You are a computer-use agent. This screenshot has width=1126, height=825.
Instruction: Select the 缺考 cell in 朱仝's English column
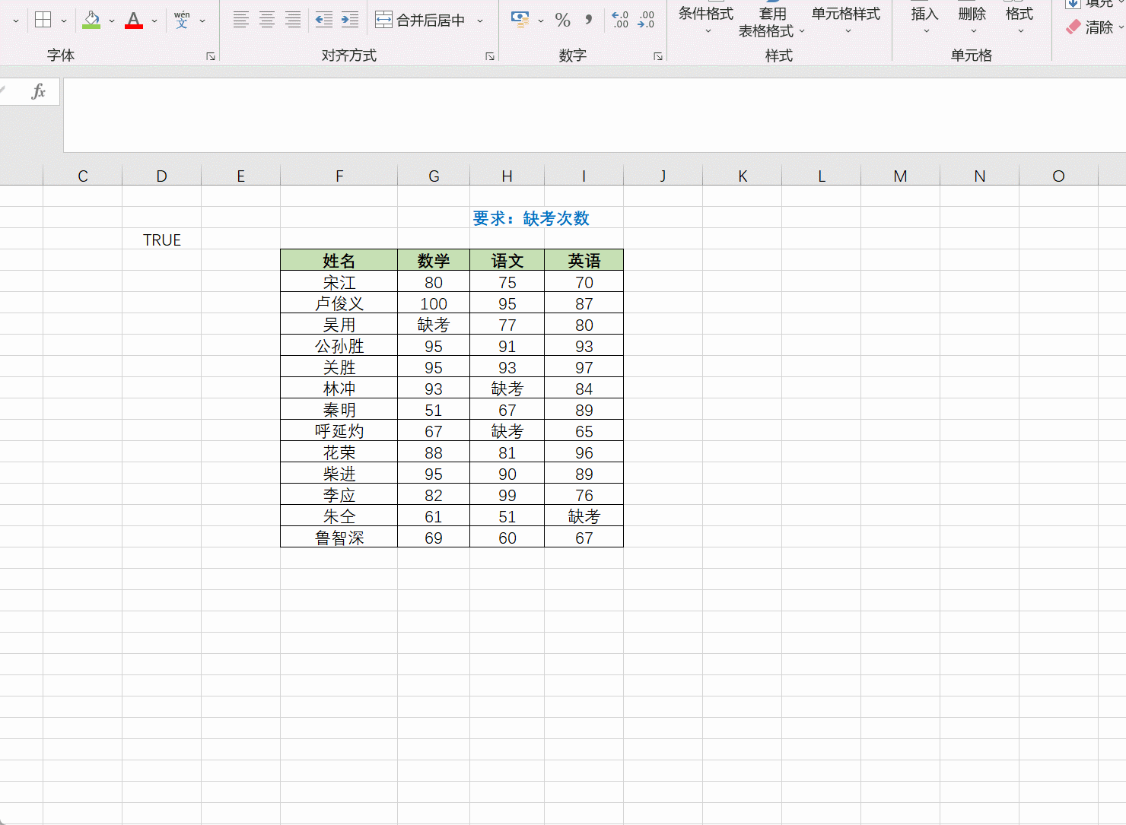[584, 516]
